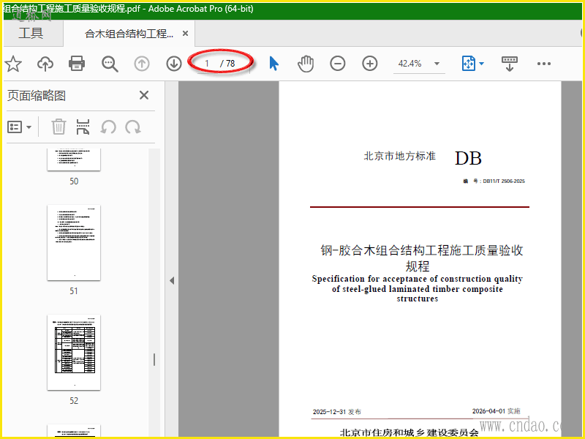Image resolution: width=585 pixels, height=439 pixels.
Task: Click the /78 total pages label
Action: 227,64
